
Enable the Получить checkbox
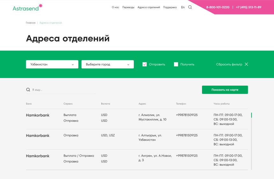pyautogui.click(x=176, y=64)
